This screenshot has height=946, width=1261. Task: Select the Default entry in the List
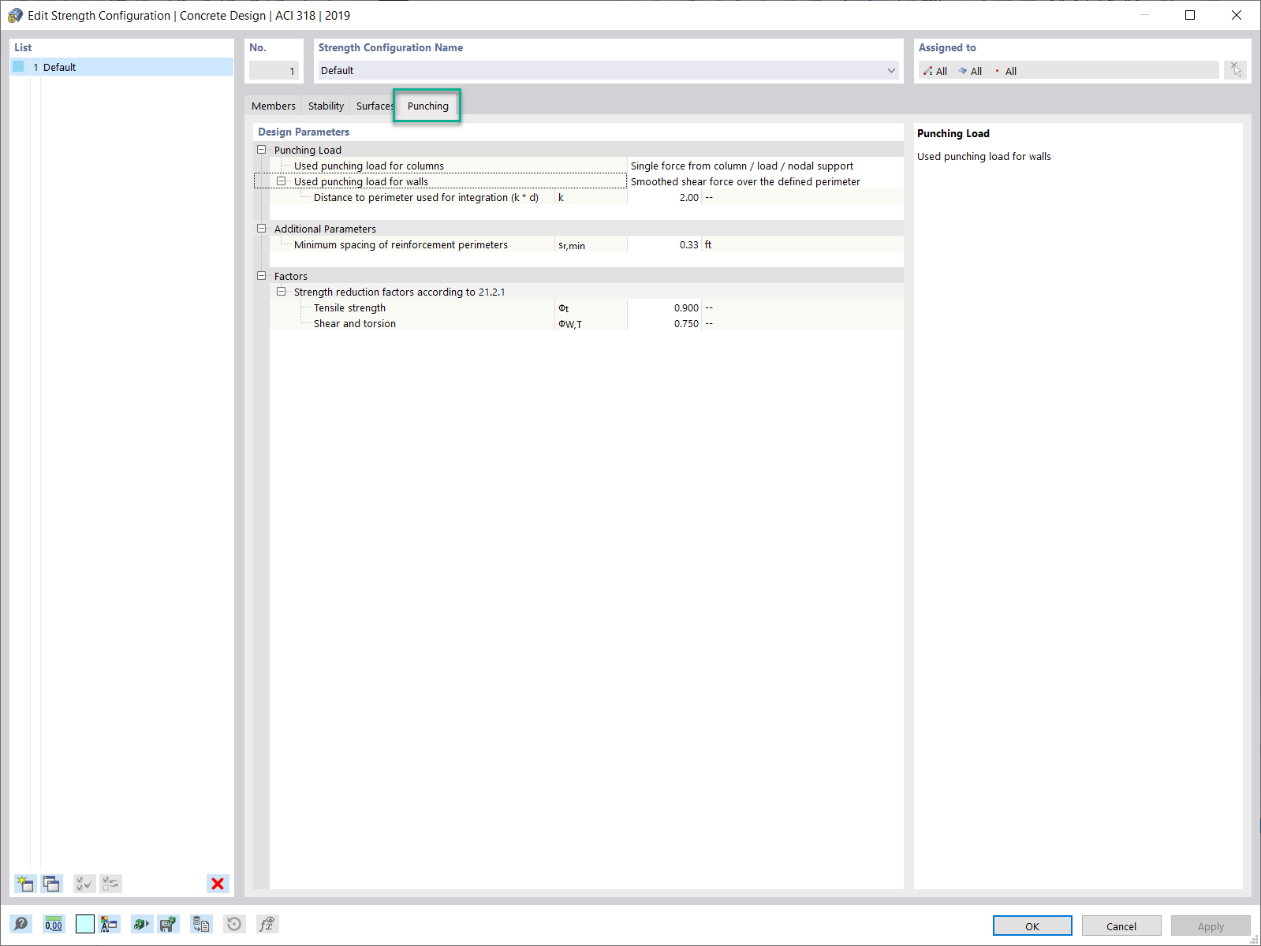(x=122, y=67)
